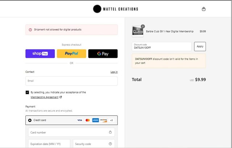232x148 pixels.
Task: Click the quantity badge on product thumbnail
Action: point(143,27)
